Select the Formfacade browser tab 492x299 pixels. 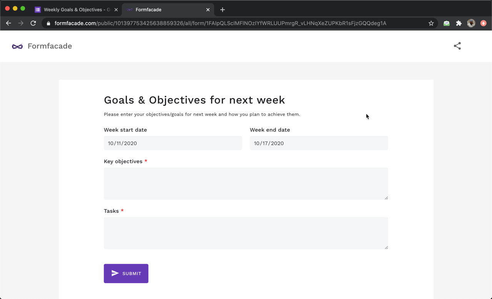[x=168, y=10]
